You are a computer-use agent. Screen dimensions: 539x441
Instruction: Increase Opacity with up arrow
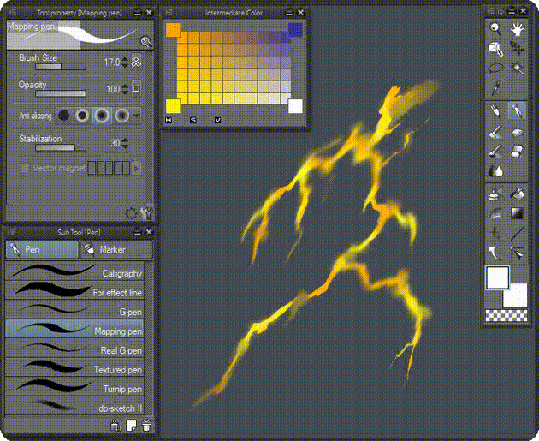pyautogui.click(x=125, y=86)
